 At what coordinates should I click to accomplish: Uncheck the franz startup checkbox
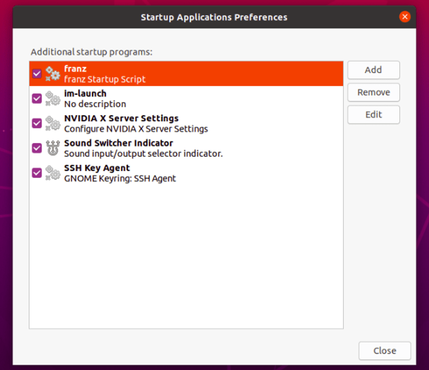37,74
